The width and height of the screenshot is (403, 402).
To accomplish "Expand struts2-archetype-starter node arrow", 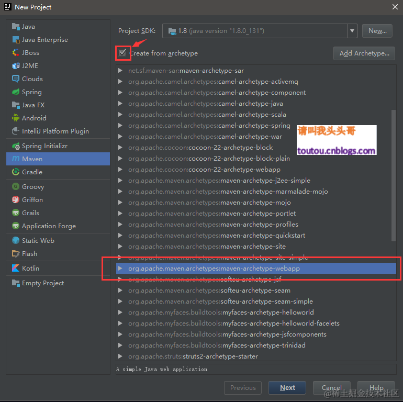I will pyautogui.click(x=120, y=356).
